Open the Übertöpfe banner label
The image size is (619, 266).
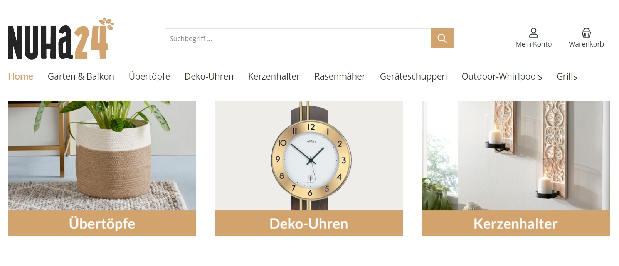pyautogui.click(x=102, y=223)
